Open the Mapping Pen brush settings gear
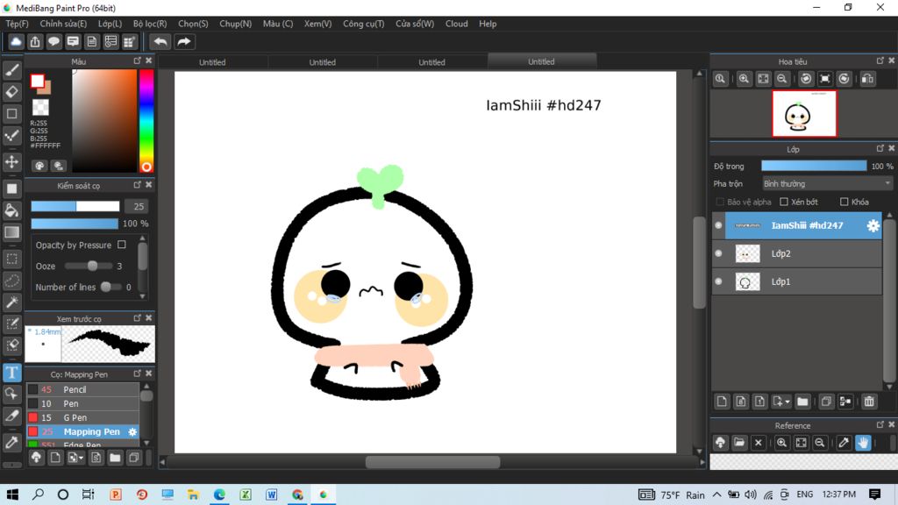Screen dimensions: 898x505 click(x=133, y=431)
